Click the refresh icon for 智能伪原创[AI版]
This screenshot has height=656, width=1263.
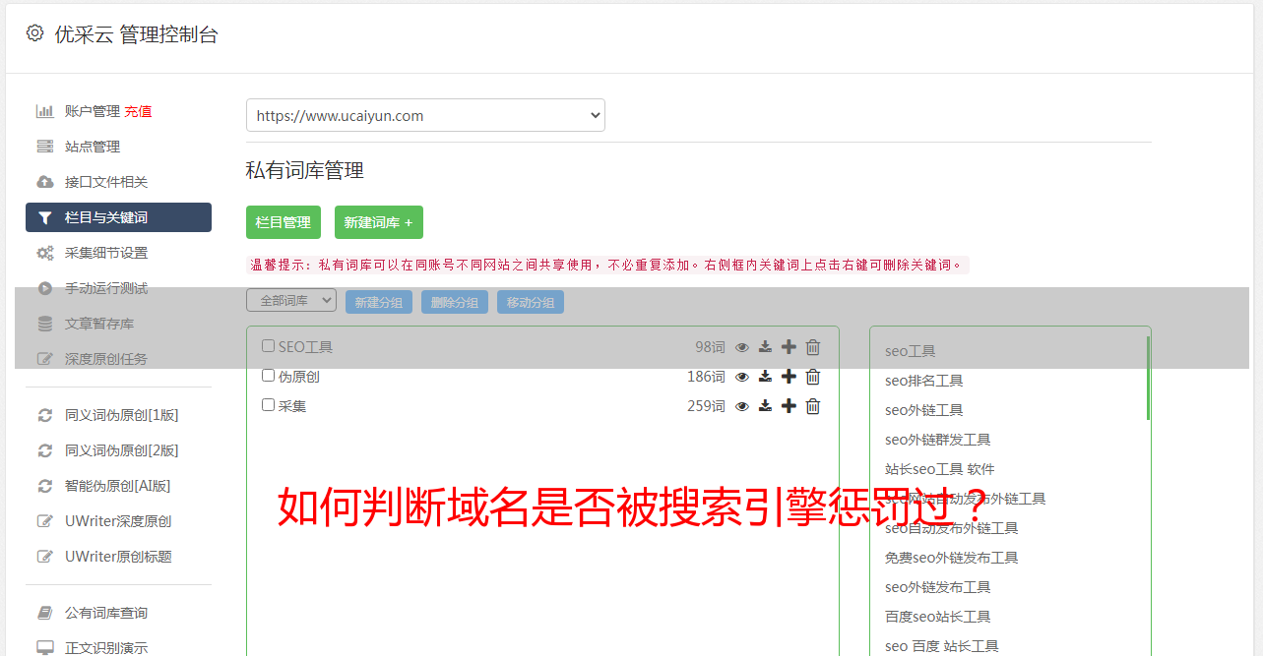pyautogui.click(x=45, y=486)
